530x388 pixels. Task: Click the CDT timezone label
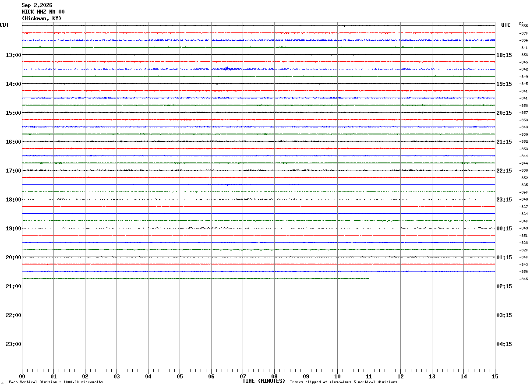[4, 25]
